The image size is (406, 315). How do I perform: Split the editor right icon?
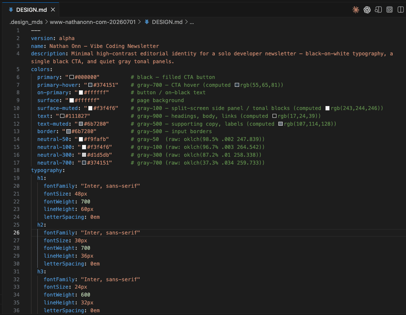tap(401, 10)
